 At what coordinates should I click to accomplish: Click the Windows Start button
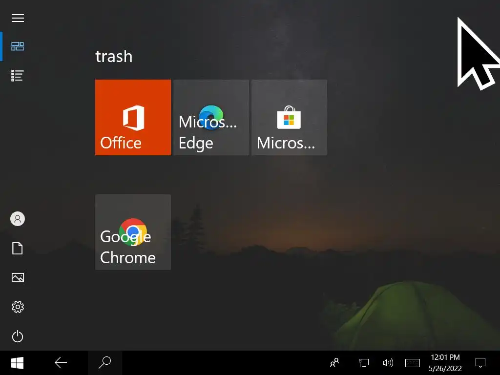(x=17, y=363)
